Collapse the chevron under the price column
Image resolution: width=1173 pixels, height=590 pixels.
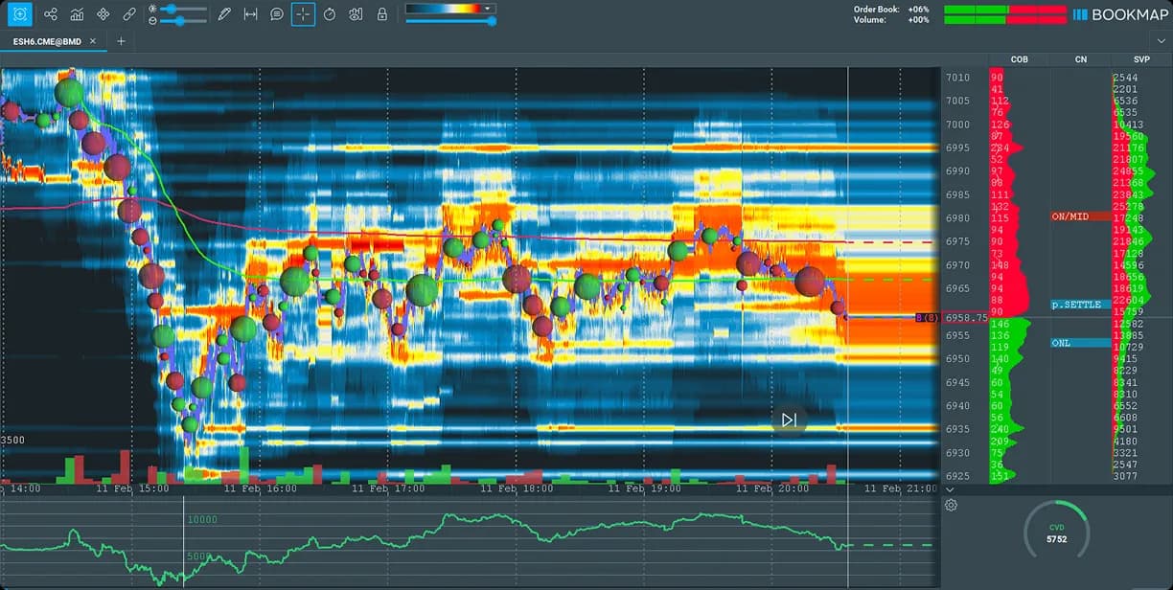pos(950,489)
